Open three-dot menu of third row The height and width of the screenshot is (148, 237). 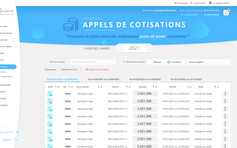pyautogui.click(x=225, y=109)
